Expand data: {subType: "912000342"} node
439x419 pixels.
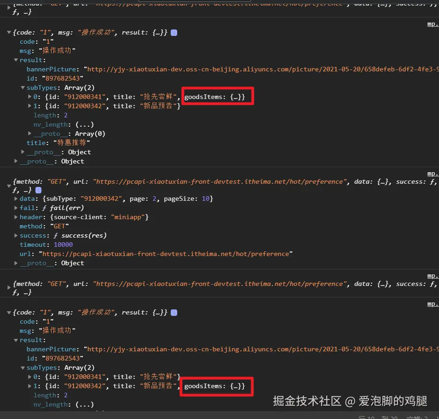tap(16, 198)
